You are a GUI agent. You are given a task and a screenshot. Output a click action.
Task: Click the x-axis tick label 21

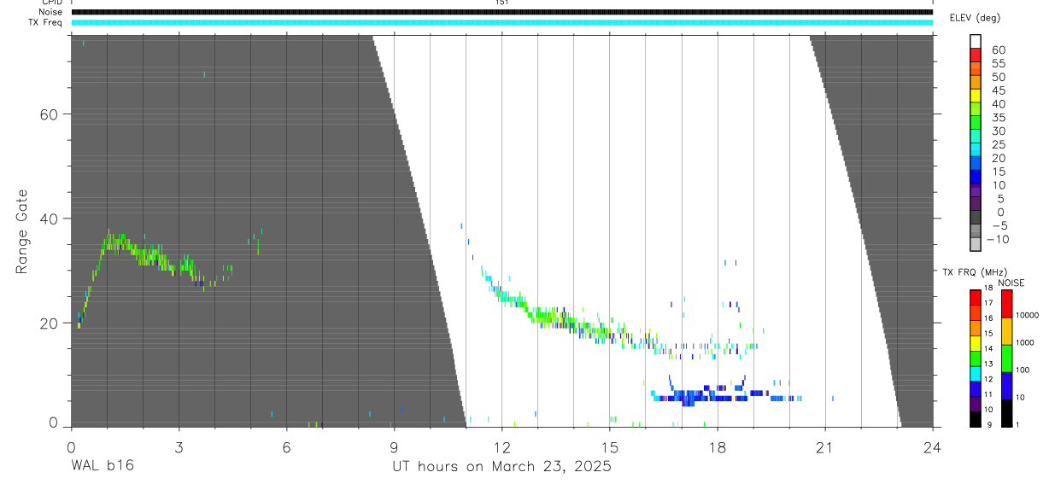click(825, 446)
